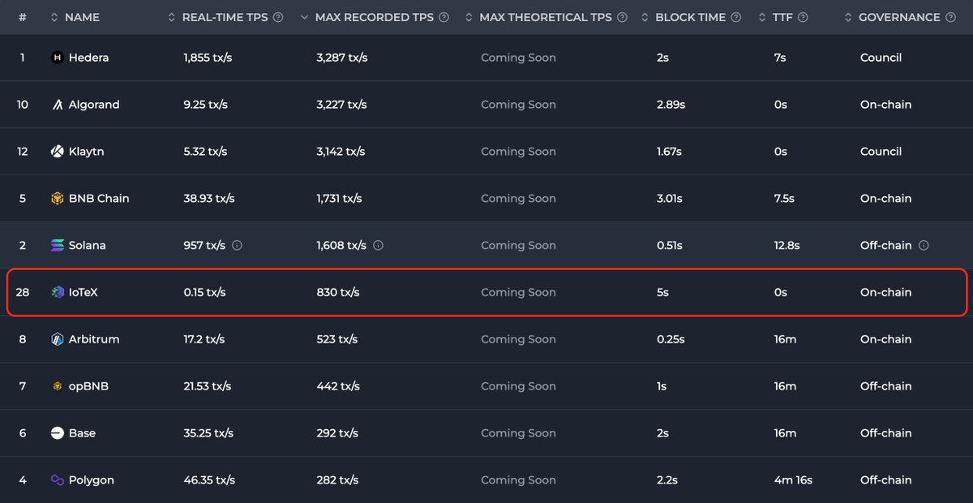
Task: Open the BNB Chain link
Action: (x=99, y=199)
